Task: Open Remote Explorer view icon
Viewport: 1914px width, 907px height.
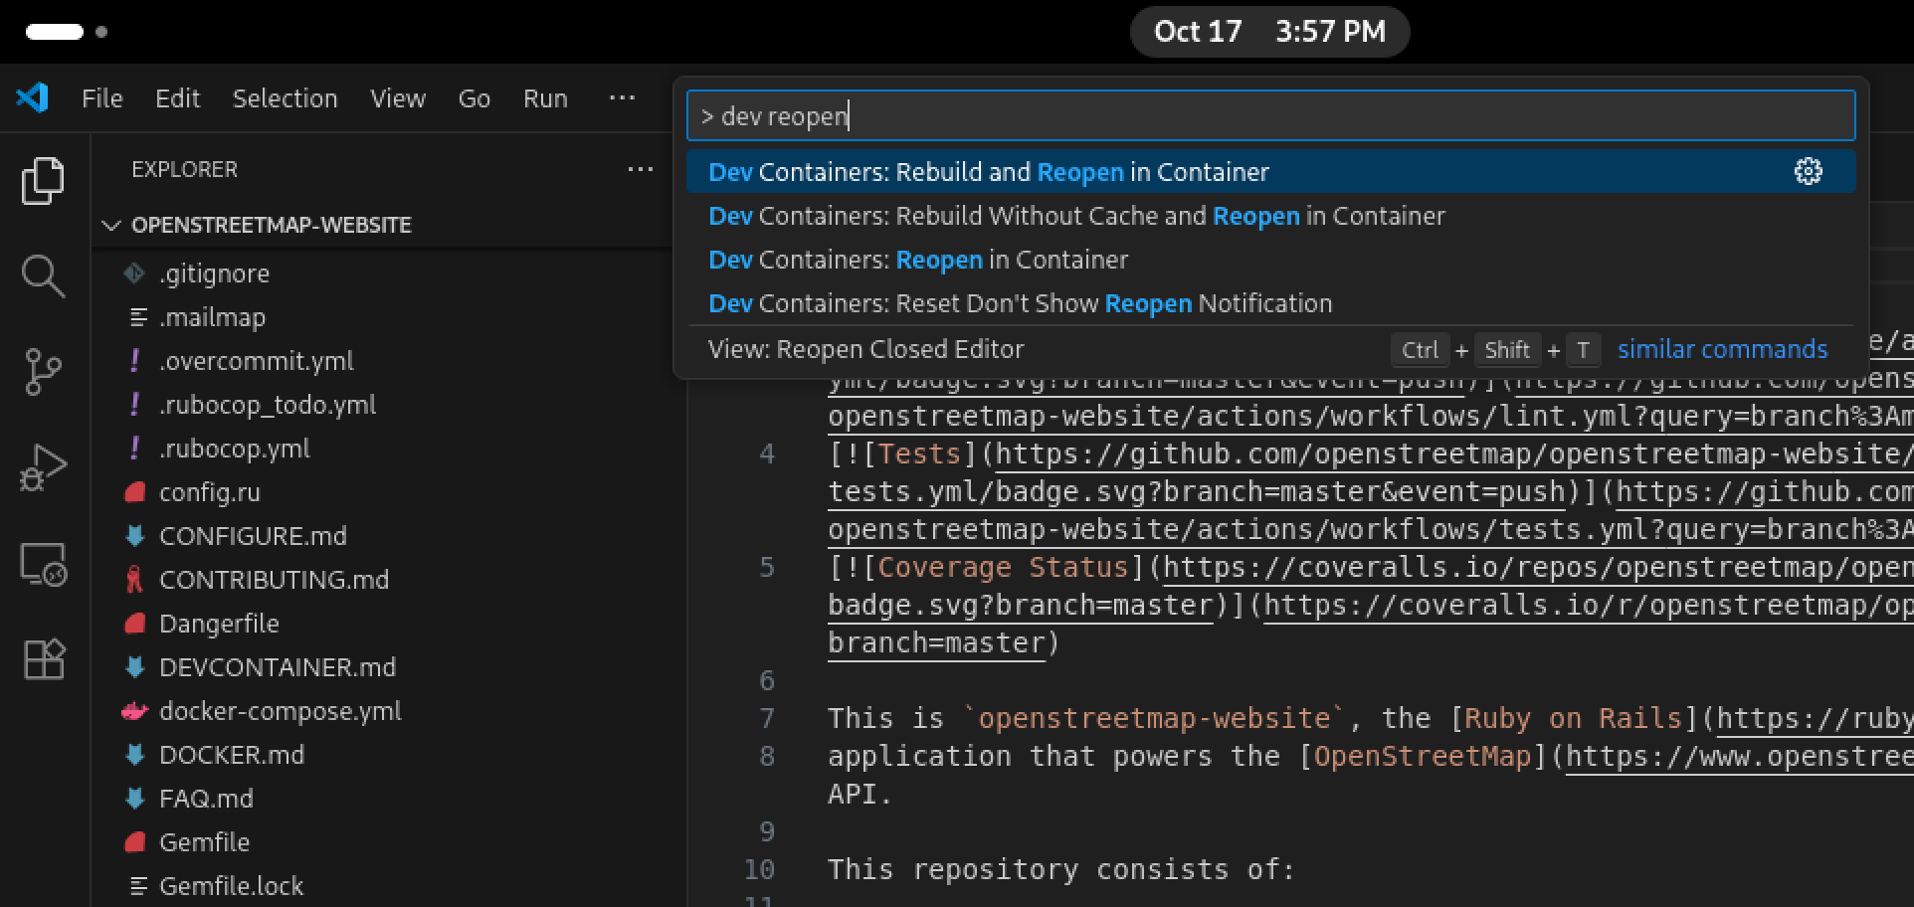Action: point(43,564)
